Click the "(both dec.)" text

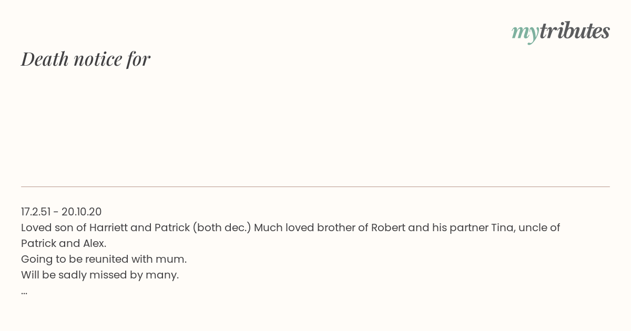(222, 227)
